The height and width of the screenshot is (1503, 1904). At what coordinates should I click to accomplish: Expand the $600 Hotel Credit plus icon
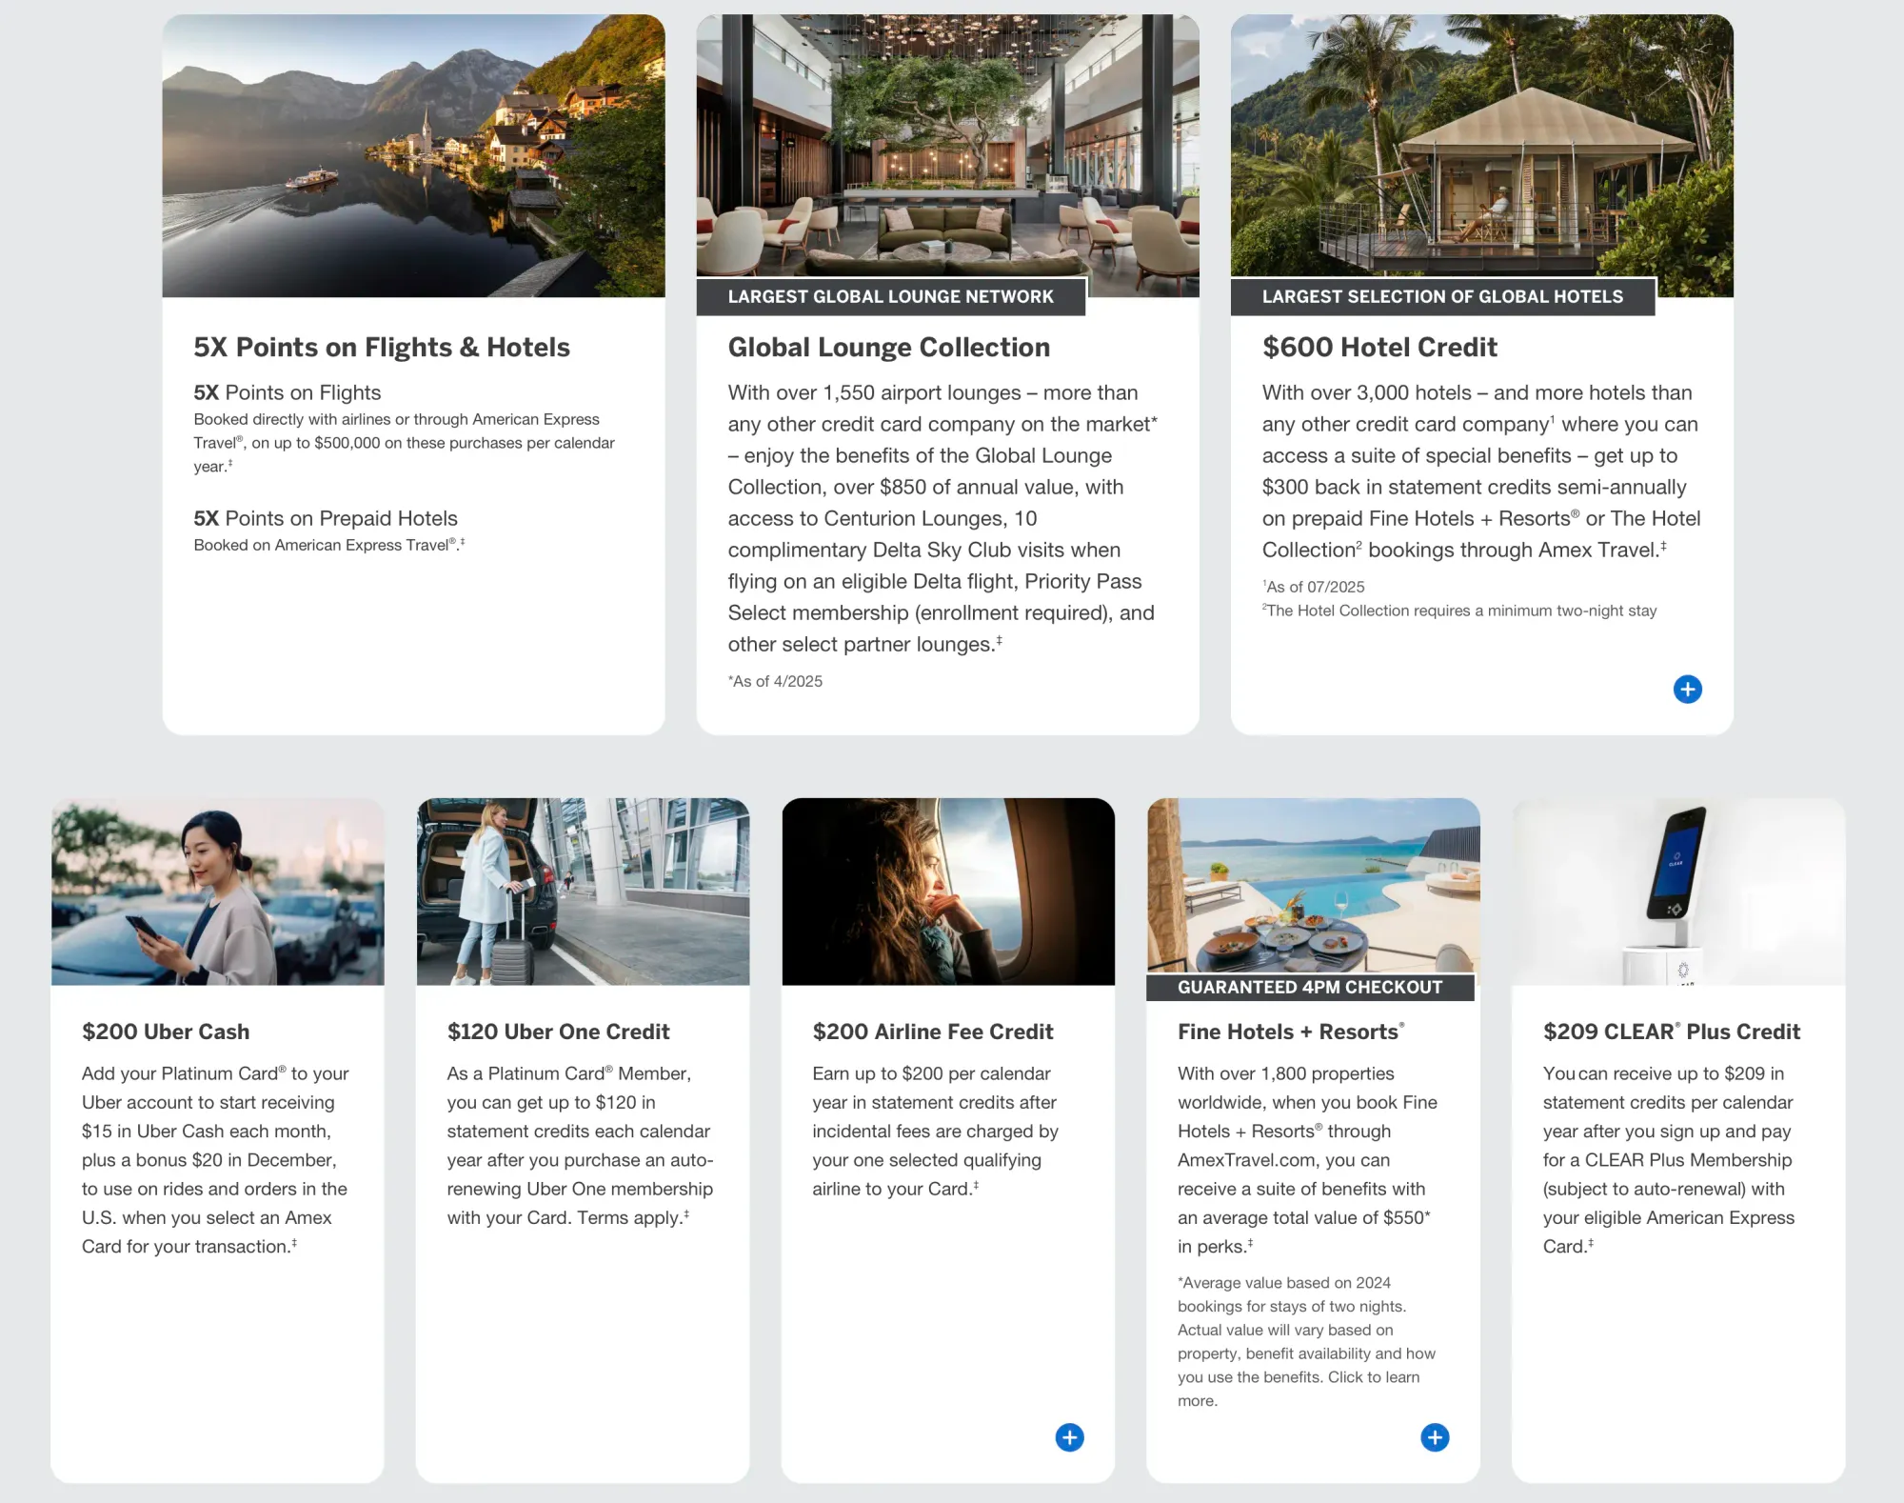coord(1687,689)
